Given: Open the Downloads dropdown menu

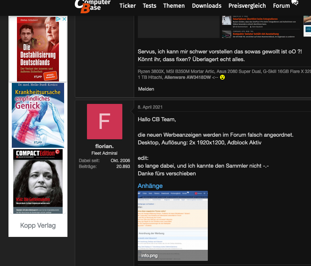Looking at the screenshot, I should point(207,6).
